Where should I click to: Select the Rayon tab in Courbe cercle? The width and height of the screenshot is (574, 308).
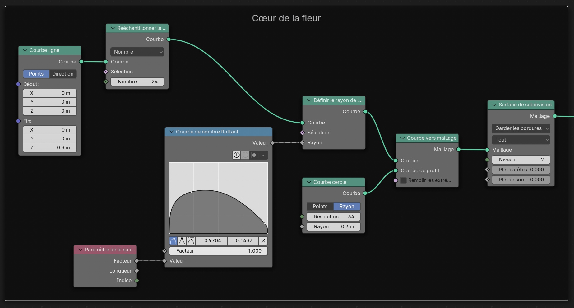tap(347, 206)
